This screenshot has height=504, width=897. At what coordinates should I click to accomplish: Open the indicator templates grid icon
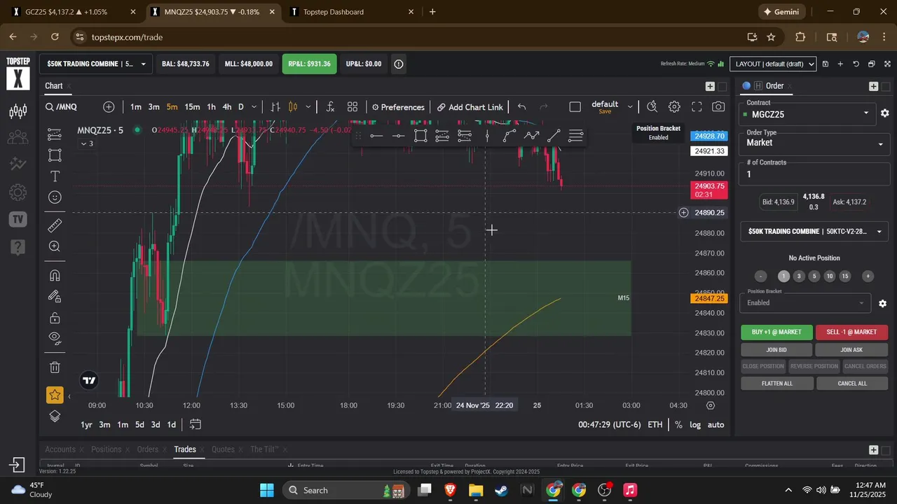pos(352,107)
